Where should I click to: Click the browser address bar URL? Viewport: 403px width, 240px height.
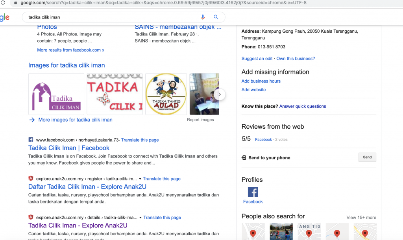(x=163, y=3)
